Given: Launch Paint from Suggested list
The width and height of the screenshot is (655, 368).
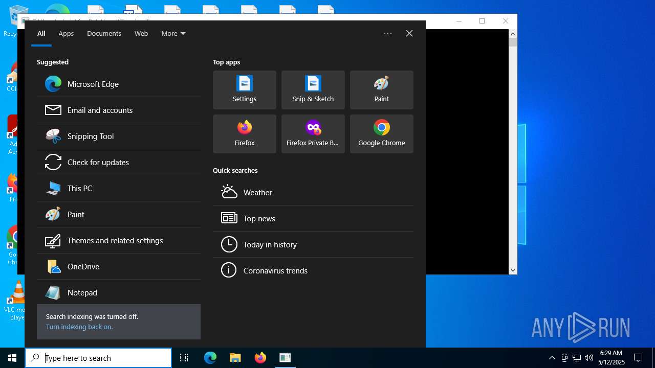Looking at the screenshot, I should pos(119,214).
